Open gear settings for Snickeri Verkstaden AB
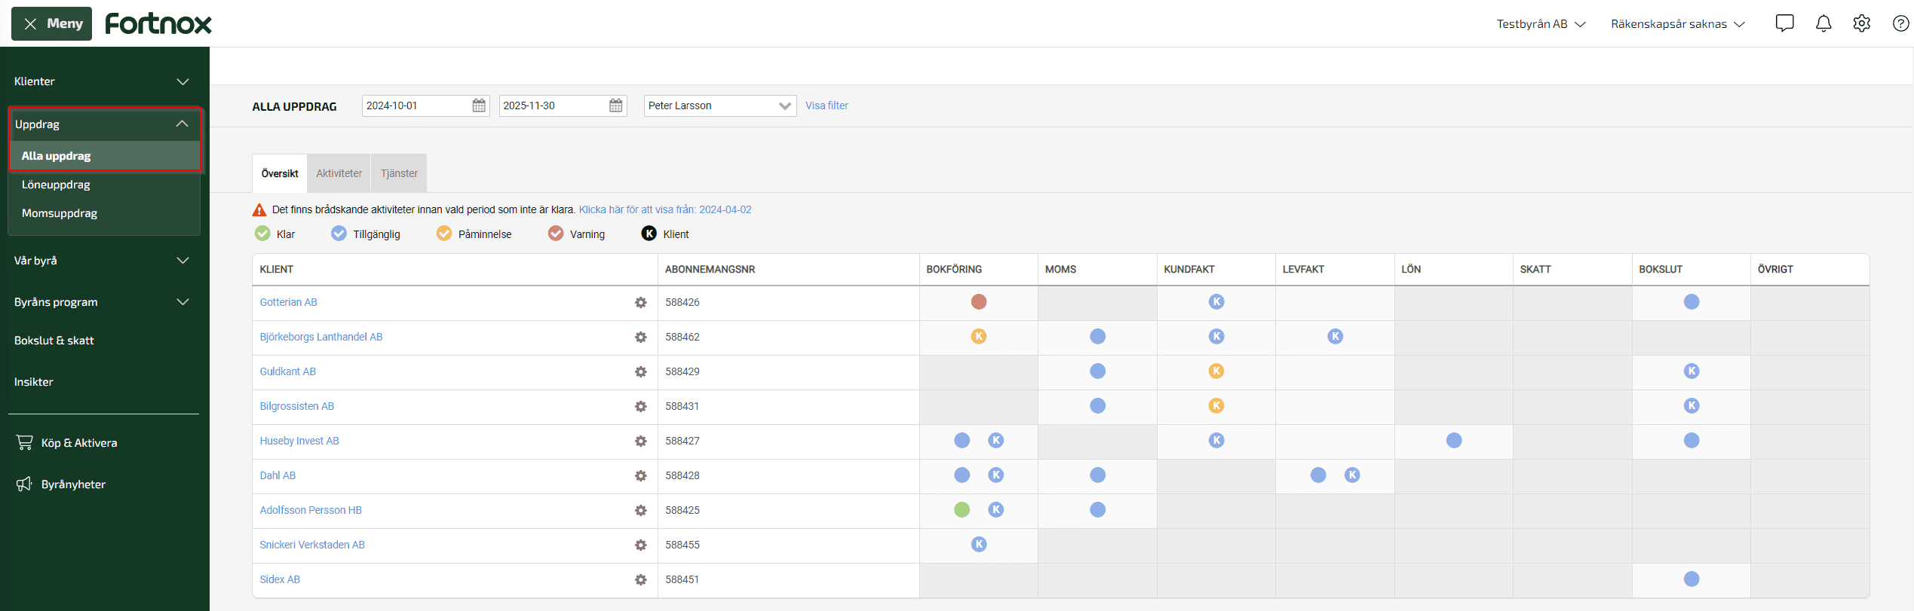This screenshot has height=611, width=1914. (641, 545)
